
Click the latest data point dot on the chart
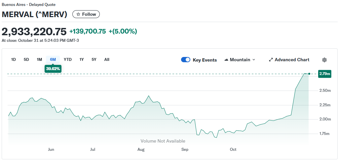[x=309, y=74]
